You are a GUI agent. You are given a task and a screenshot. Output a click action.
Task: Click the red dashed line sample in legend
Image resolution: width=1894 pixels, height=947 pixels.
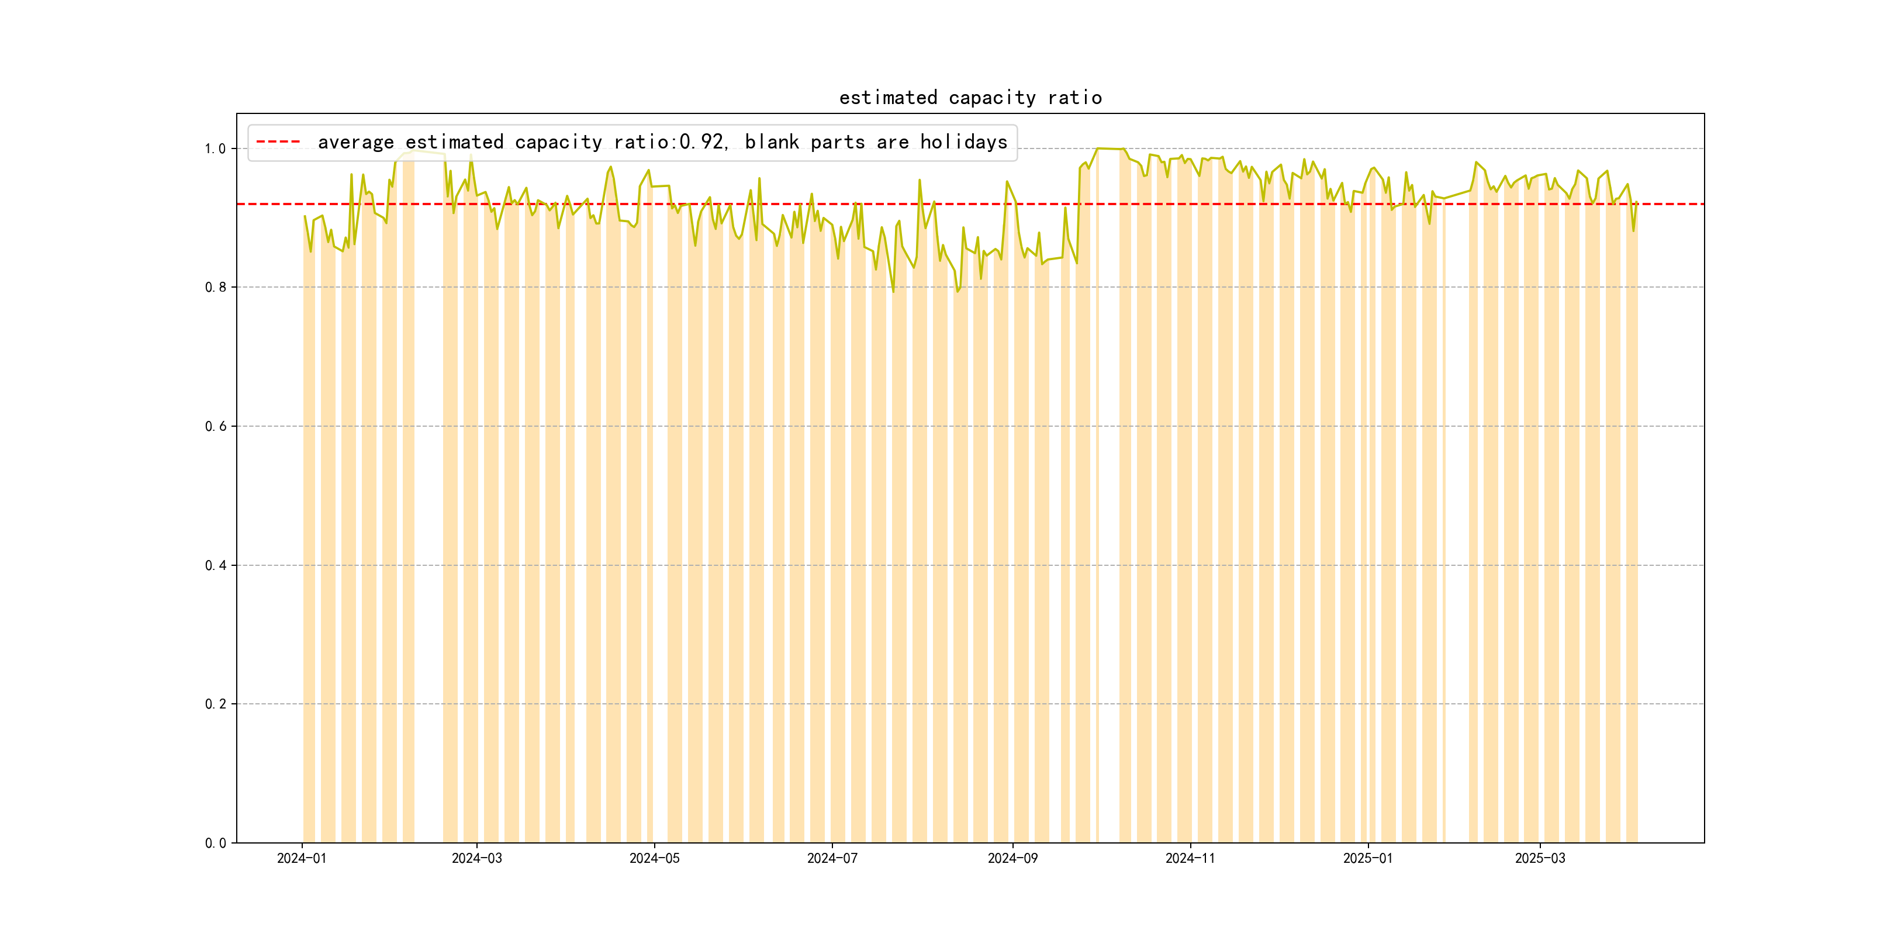pyautogui.click(x=278, y=142)
